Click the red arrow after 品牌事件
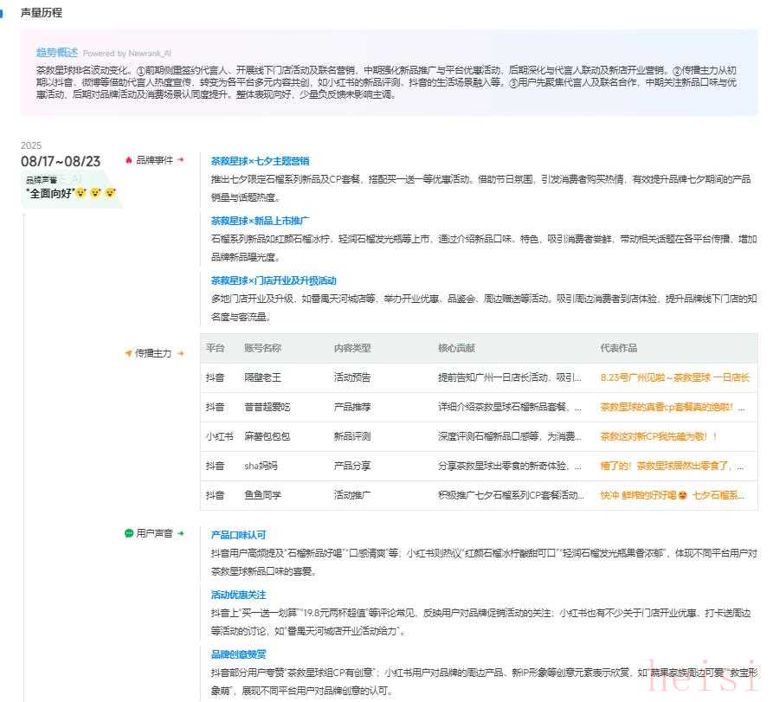This screenshot has height=702, width=773. pyautogui.click(x=181, y=160)
